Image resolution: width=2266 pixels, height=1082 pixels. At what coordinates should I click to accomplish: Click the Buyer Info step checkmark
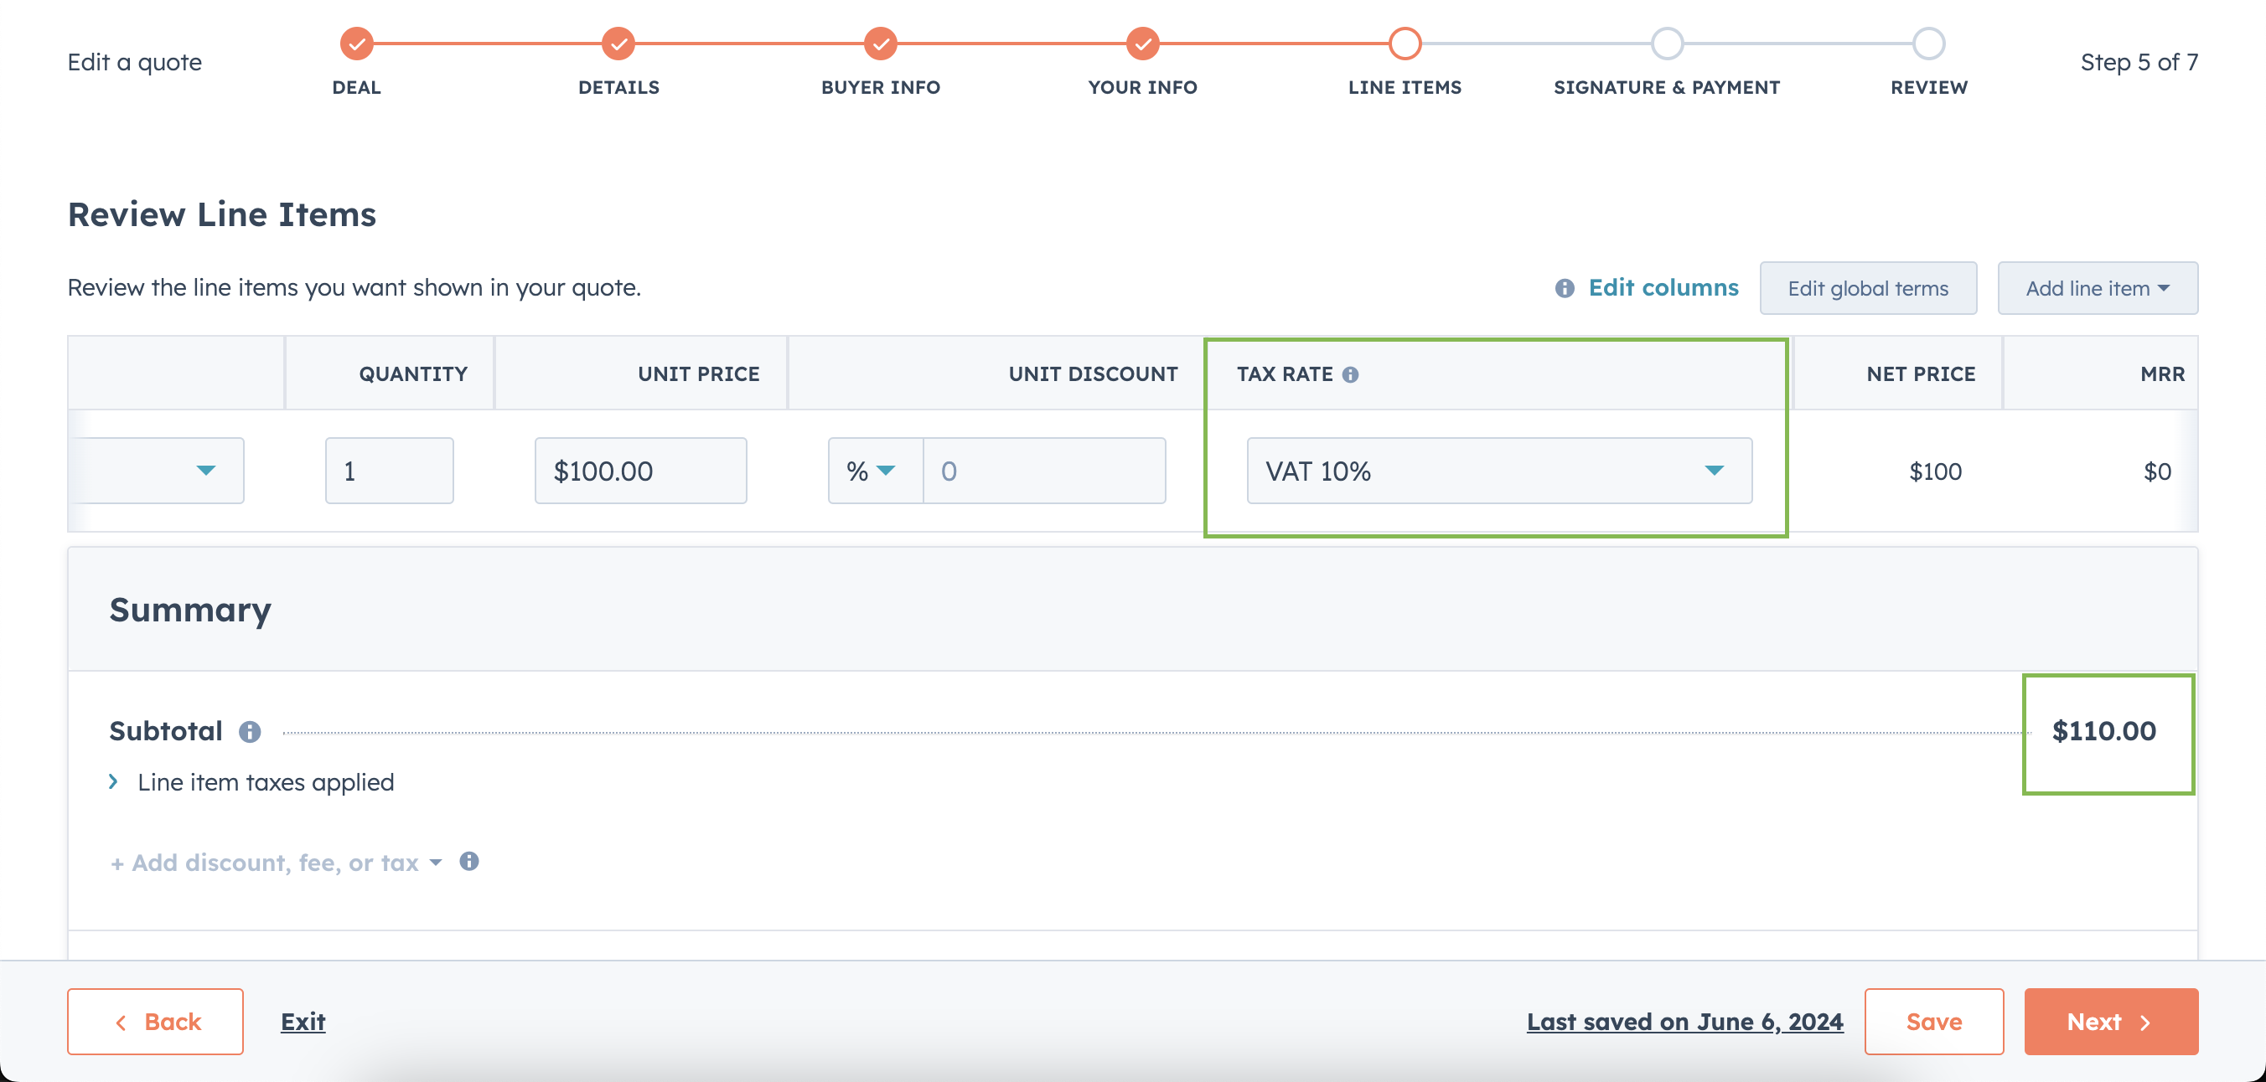pos(881,43)
